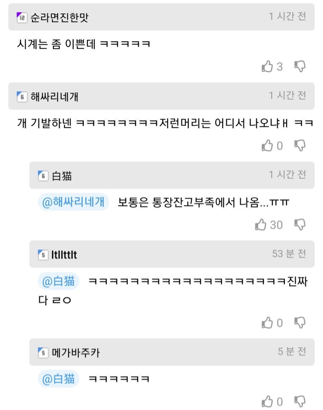Like 메가바주카's reply
Viewport: 323px width, 410px height.
267,401
